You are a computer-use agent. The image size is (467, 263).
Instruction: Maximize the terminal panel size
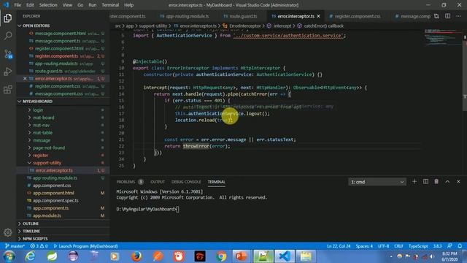(x=447, y=182)
